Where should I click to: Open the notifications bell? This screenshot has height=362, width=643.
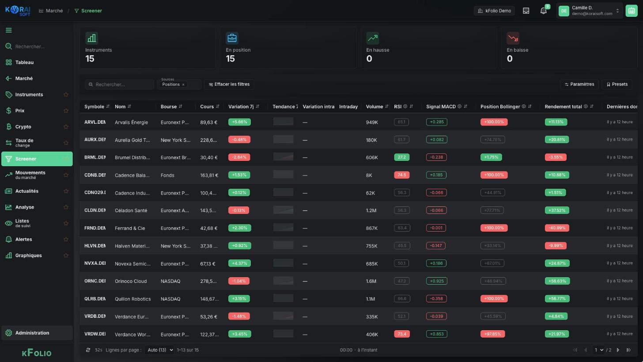click(544, 11)
